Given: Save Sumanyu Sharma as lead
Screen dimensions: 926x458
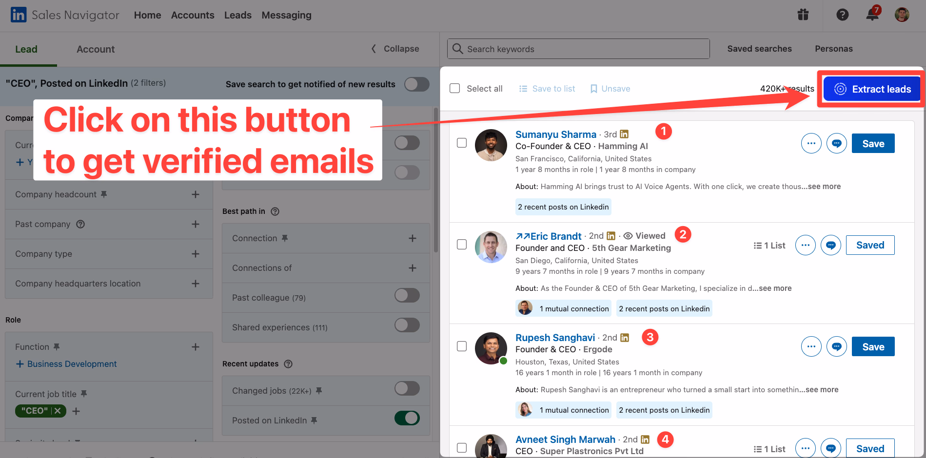Looking at the screenshot, I should pos(873,144).
